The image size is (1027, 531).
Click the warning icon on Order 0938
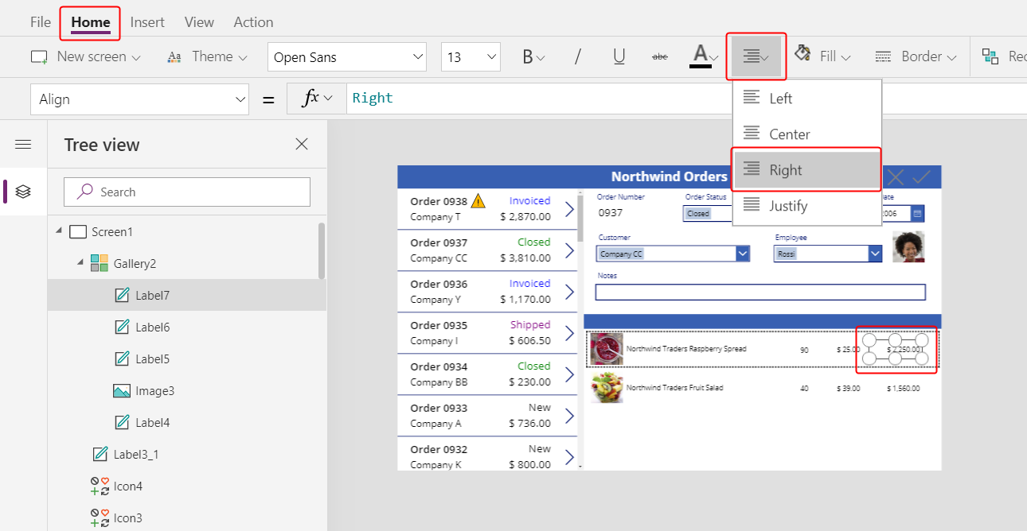(x=478, y=200)
